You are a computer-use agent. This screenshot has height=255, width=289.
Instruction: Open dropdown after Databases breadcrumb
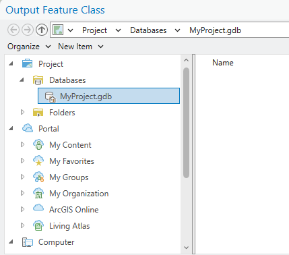click(x=177, y=30)
